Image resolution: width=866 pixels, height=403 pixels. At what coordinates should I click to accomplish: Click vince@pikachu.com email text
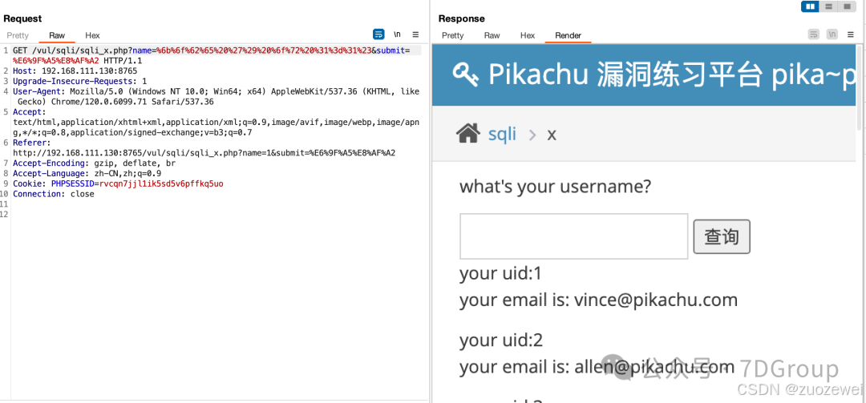656,300
